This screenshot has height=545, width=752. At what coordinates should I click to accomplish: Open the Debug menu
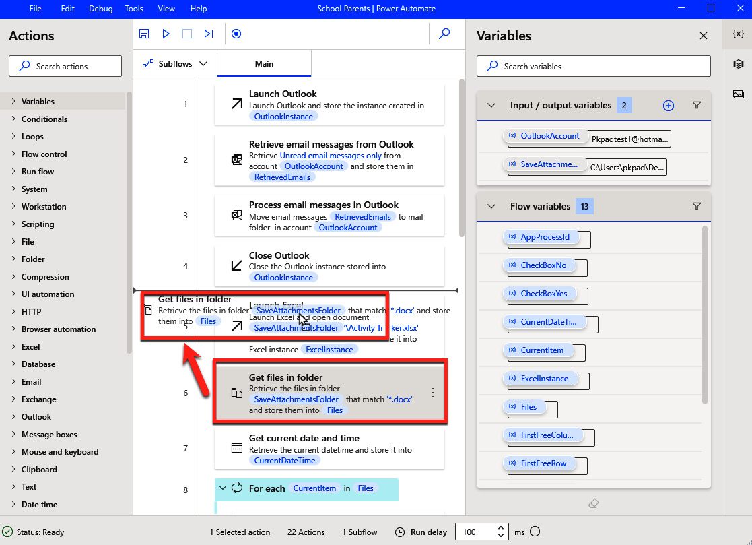click(101, 9)
